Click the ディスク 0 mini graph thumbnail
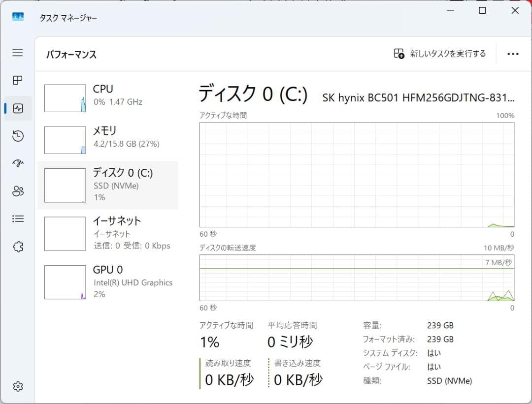 tap(65, 185)
